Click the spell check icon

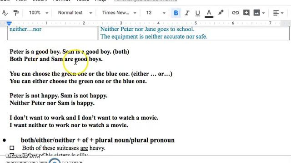tap(5, 13)
